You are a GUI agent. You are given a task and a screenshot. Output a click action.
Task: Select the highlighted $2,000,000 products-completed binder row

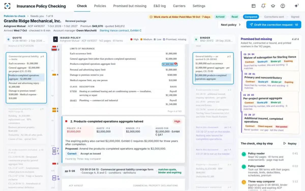click(213, 77)
